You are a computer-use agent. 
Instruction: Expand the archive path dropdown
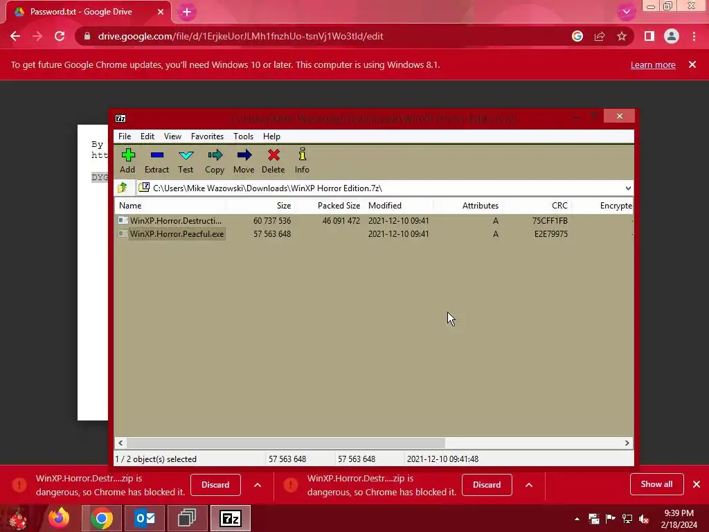point(628,188)
